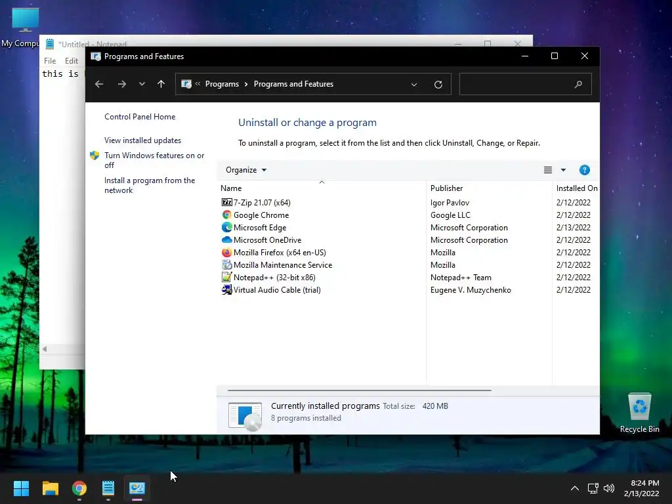The width and height of the screenshot is (672, 504).
Task: Click the install date '2/13/2022' in the list
Action: (574, 227)
